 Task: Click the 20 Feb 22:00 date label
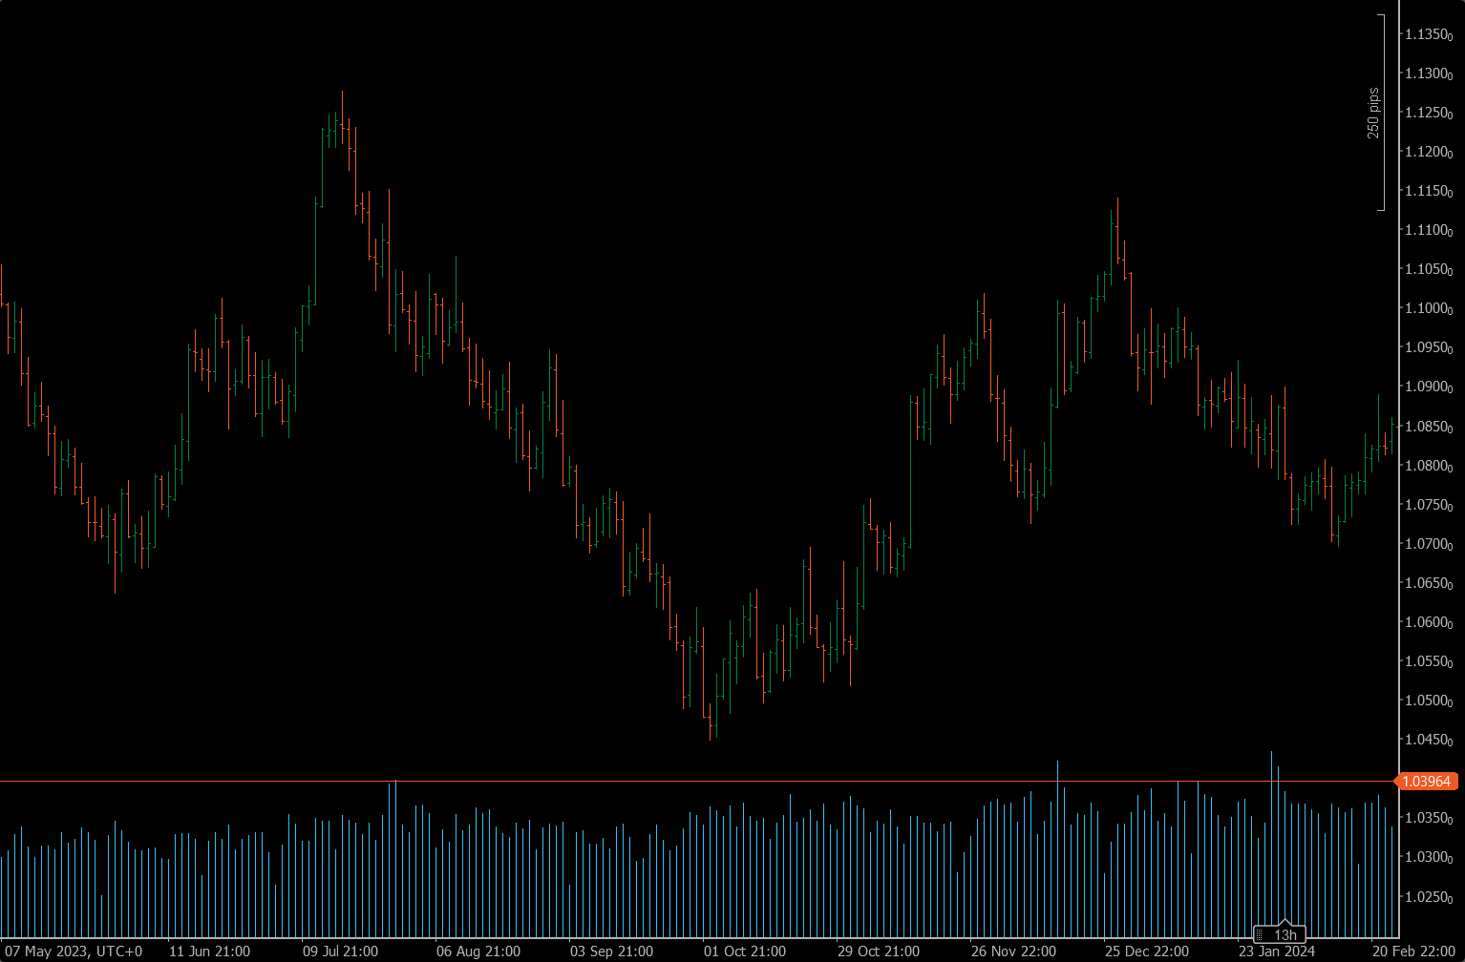tap(1413, 952)
